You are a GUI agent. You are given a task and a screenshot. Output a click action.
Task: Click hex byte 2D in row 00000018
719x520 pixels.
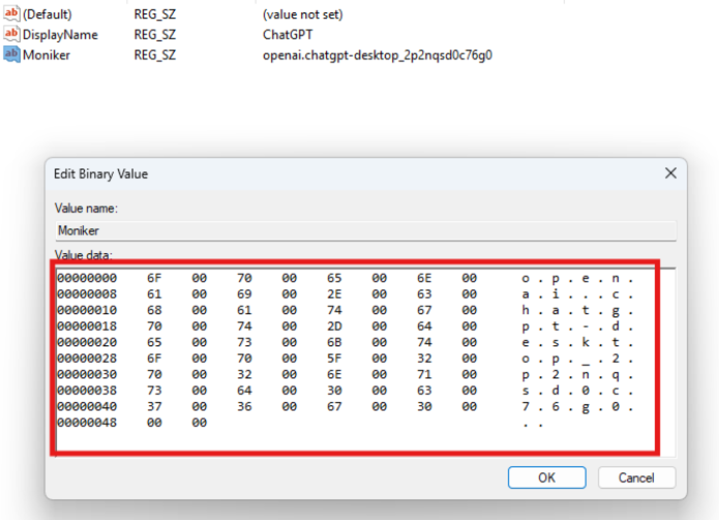334,326
